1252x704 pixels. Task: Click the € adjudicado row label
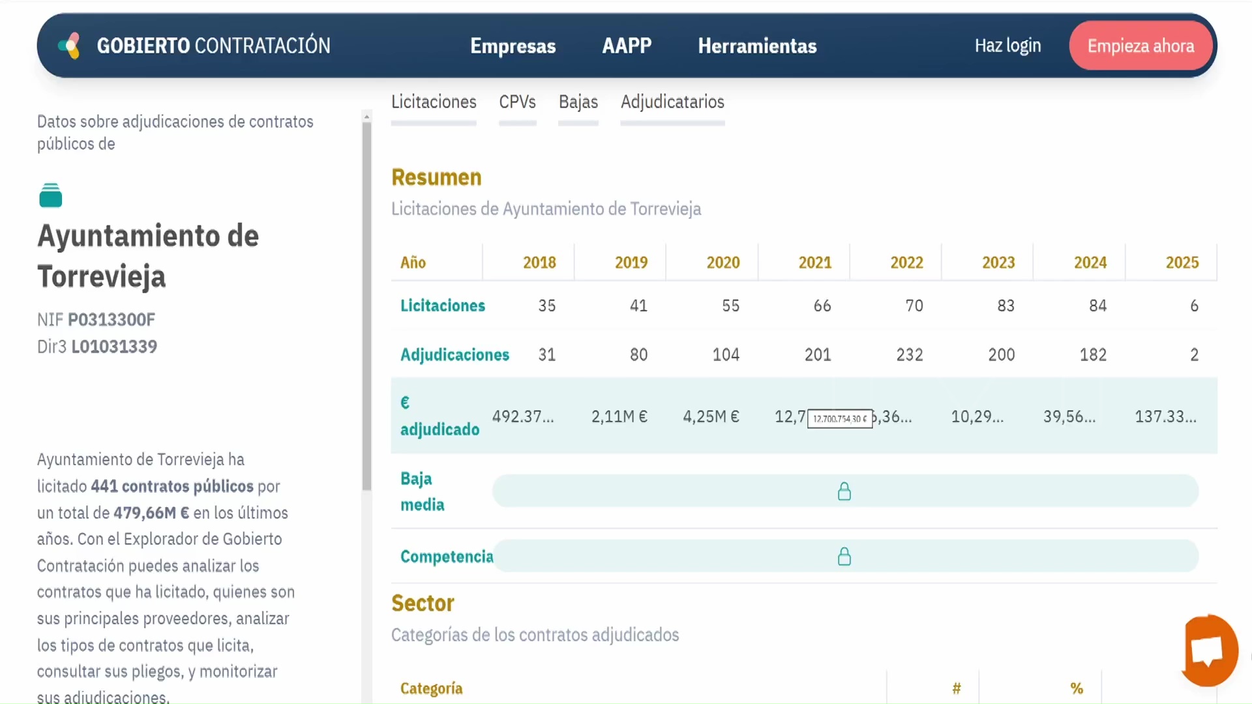[440, 416]
